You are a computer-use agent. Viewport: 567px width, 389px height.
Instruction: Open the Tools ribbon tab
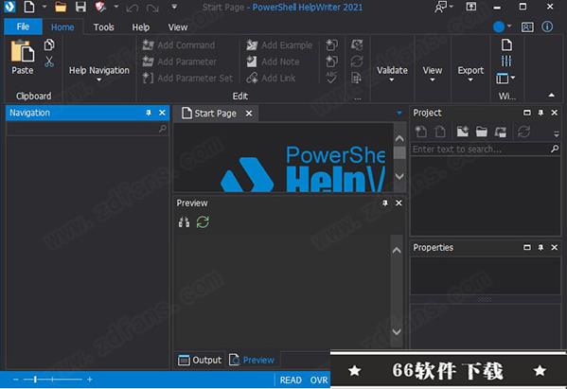[x=104, y=27]
